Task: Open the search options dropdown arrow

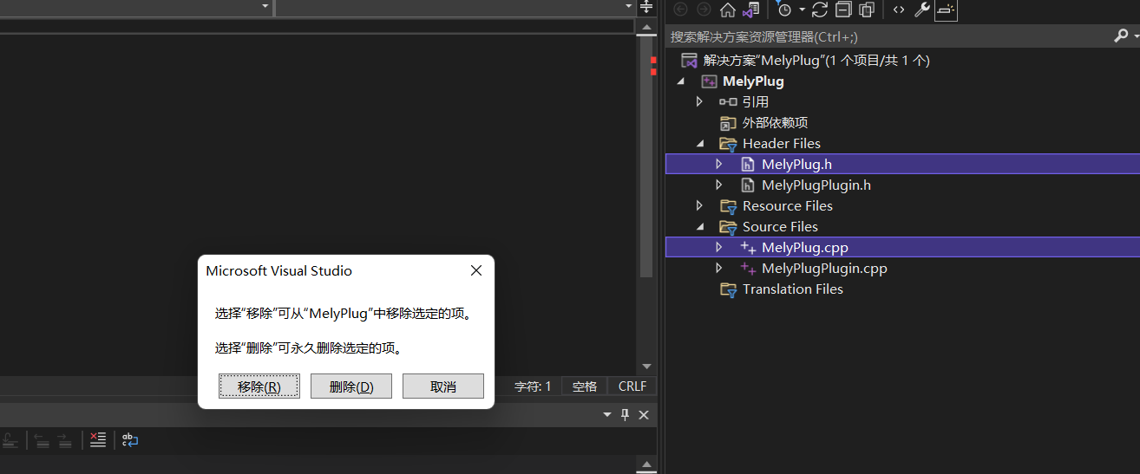Action: click(1135, 36)
